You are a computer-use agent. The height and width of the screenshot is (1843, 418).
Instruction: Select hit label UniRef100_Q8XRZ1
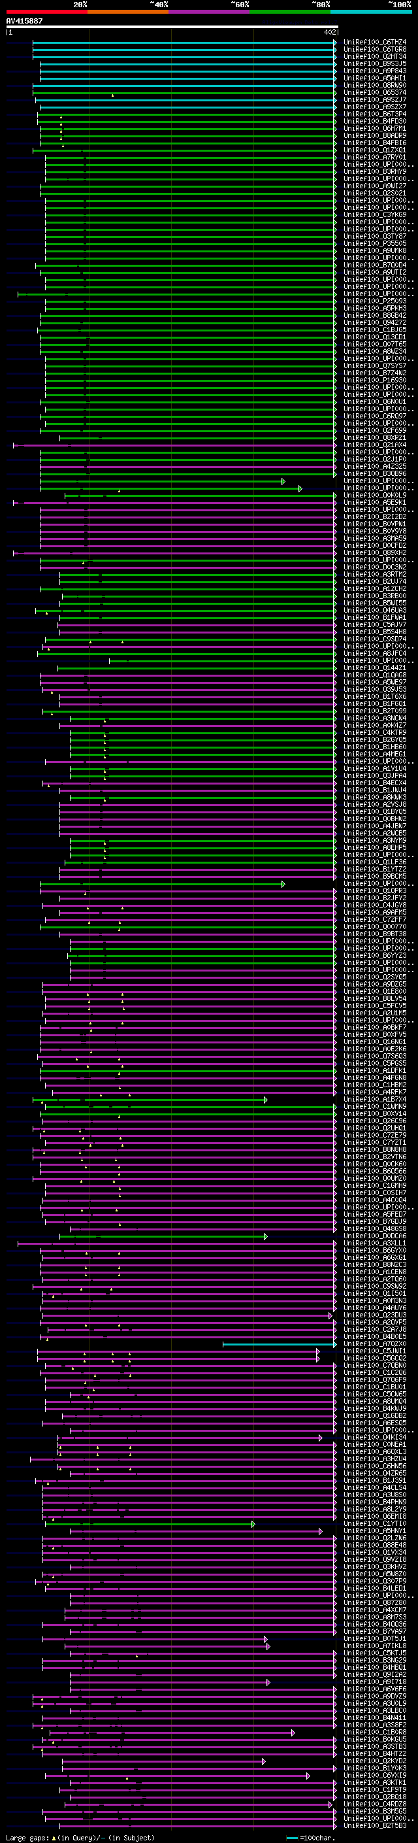coord(374,438)
